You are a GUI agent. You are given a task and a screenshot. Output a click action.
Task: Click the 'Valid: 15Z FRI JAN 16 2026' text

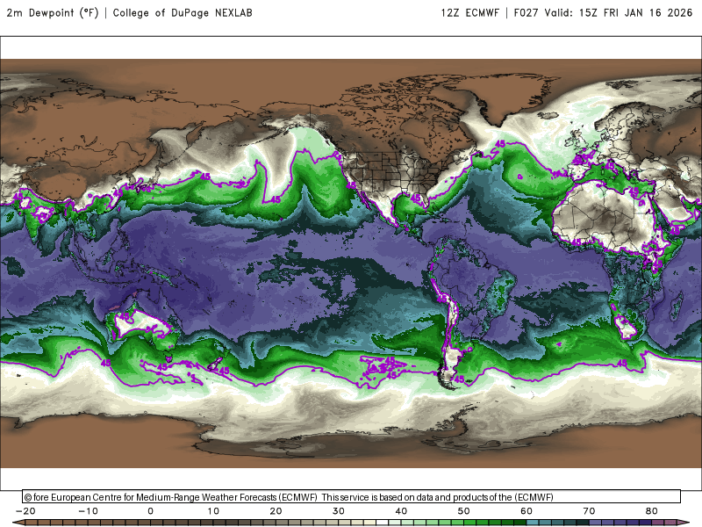point(619,12)
